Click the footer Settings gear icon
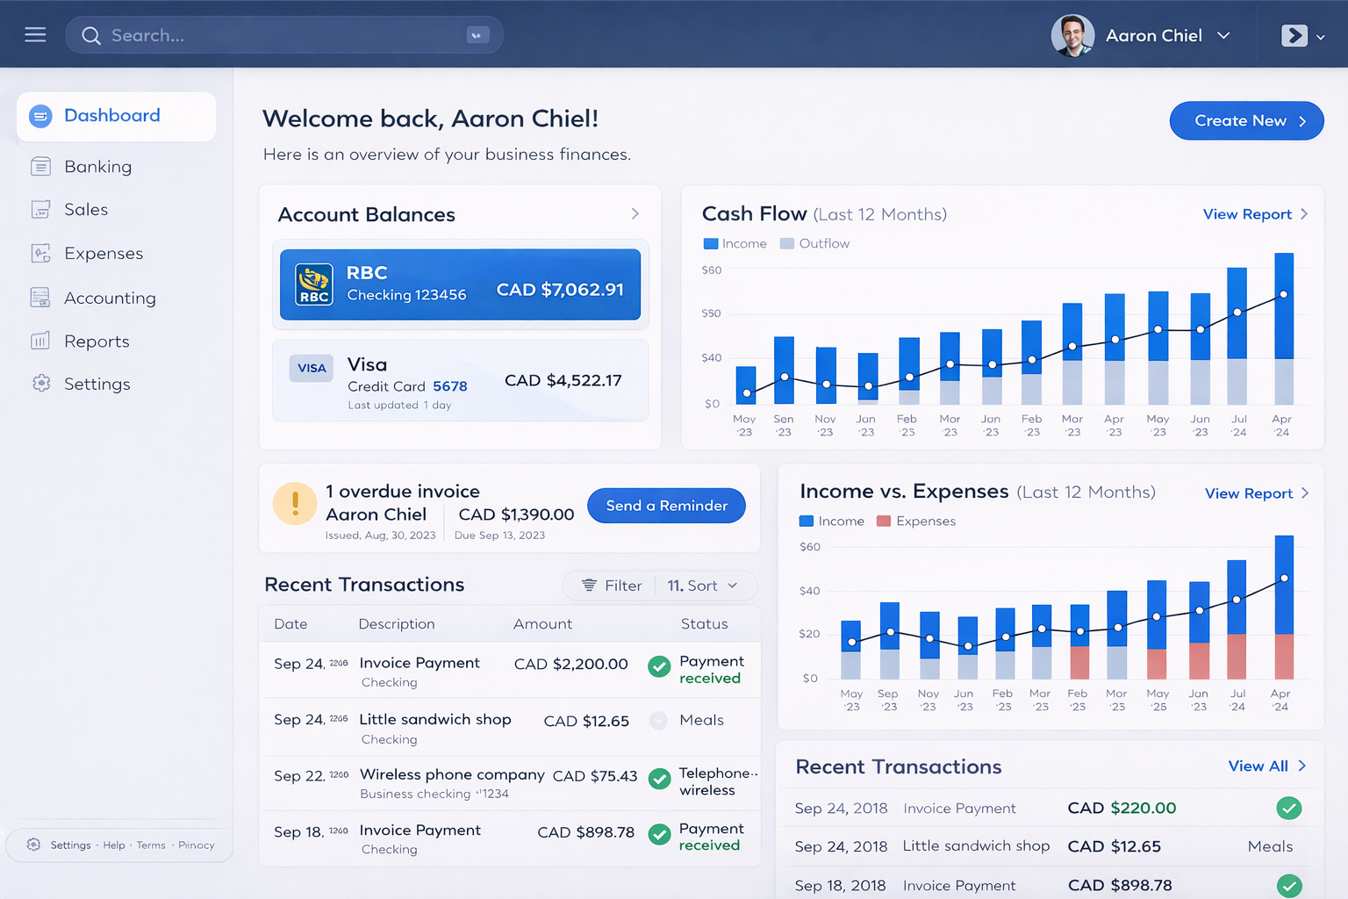This screenshot has height=899, width=1348. click(33, 845)
